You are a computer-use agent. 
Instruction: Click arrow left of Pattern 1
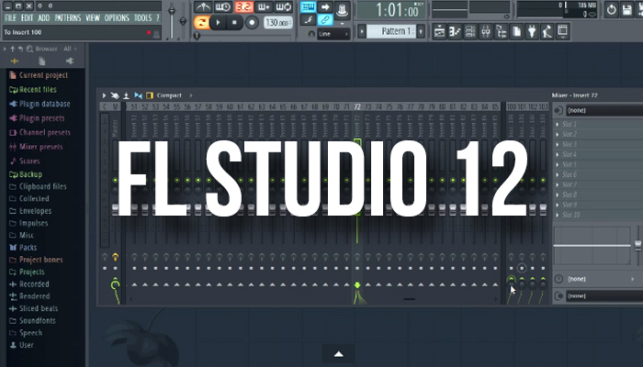pyautogui.click(x=361, y=31)
